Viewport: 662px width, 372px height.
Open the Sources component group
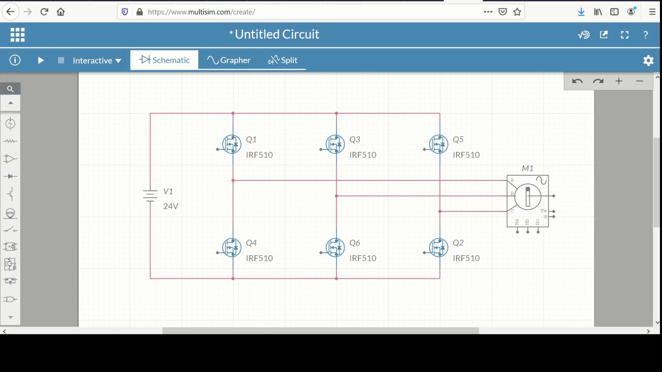10,123
